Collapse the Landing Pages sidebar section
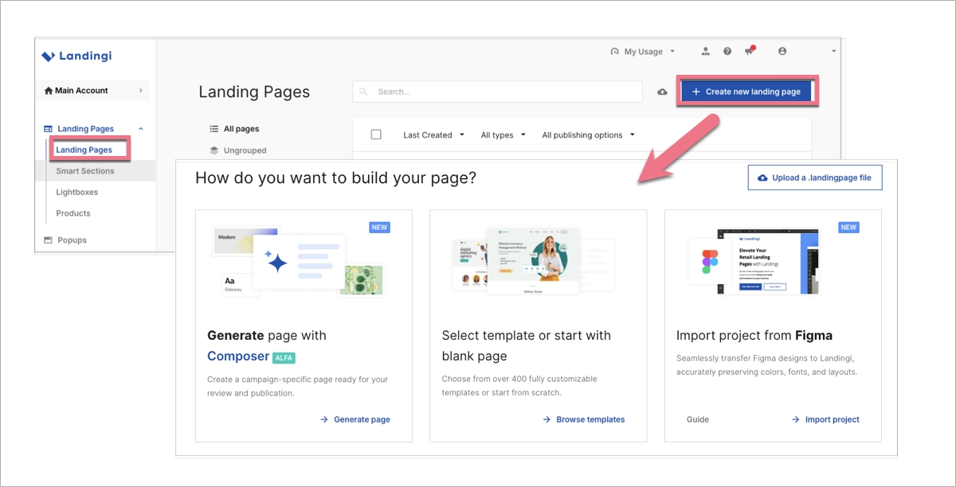 [141, 128]
